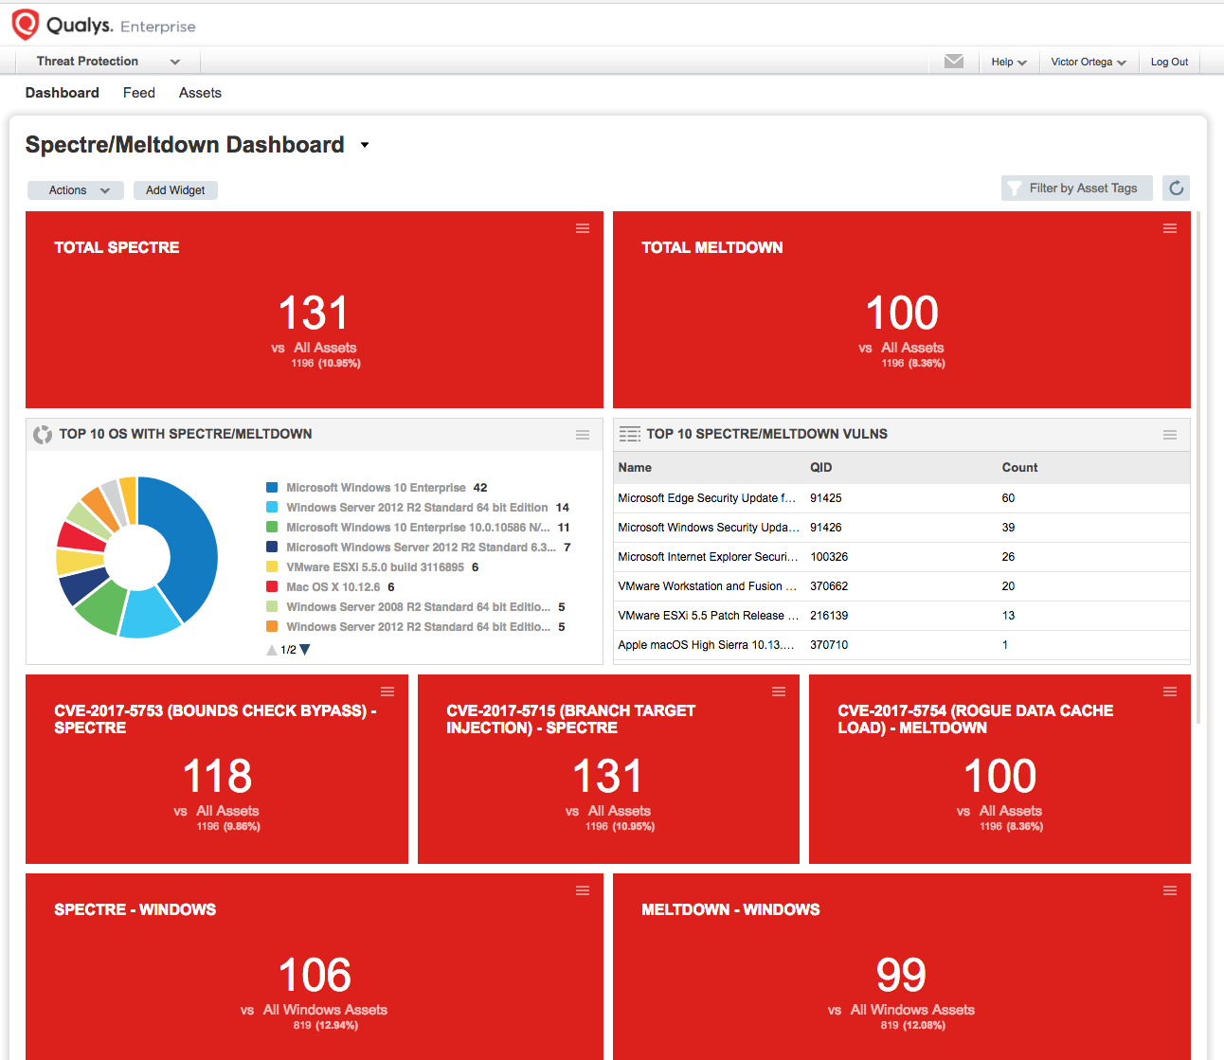Open Meltdown - Windows widget menu icon
Screen dimensions: 1224x1060
point(1170,890)
